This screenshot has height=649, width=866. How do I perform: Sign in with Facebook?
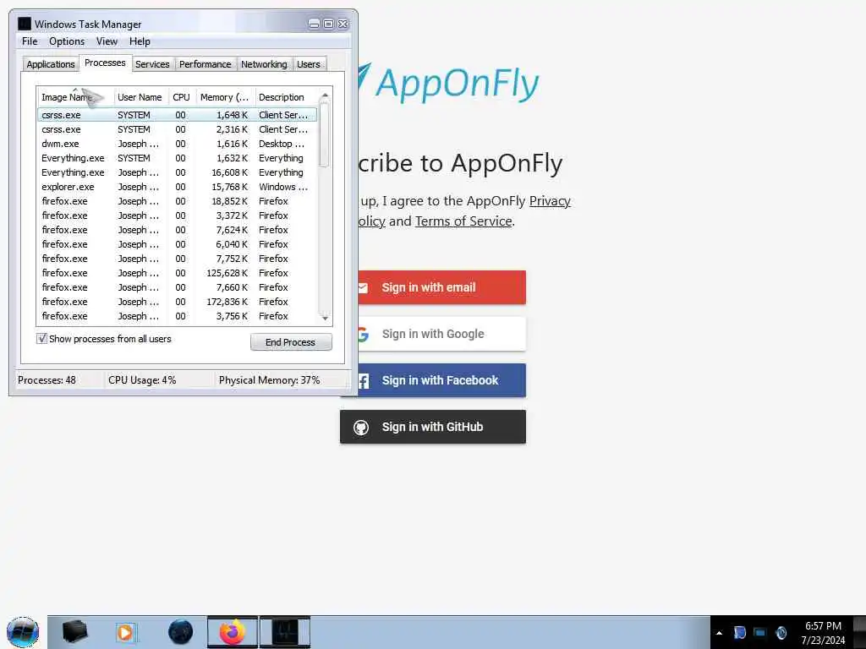coord(432,380)
